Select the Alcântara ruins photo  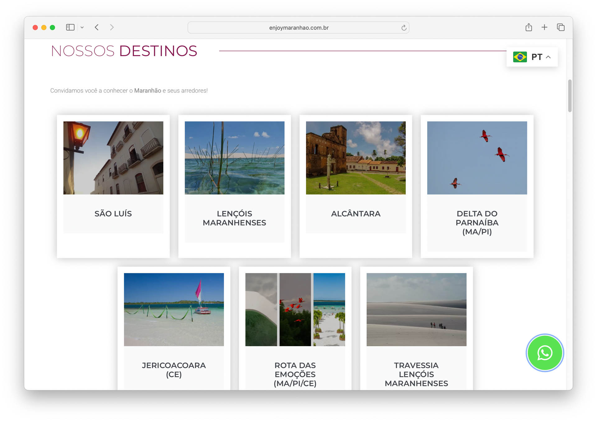tap(356, 158)
